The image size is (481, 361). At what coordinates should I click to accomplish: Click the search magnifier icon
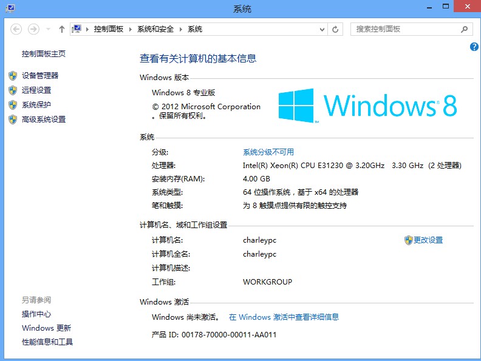click(x=465, y=29)
